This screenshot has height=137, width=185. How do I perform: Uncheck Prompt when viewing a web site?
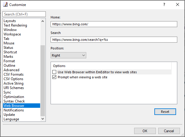[54, 77]
